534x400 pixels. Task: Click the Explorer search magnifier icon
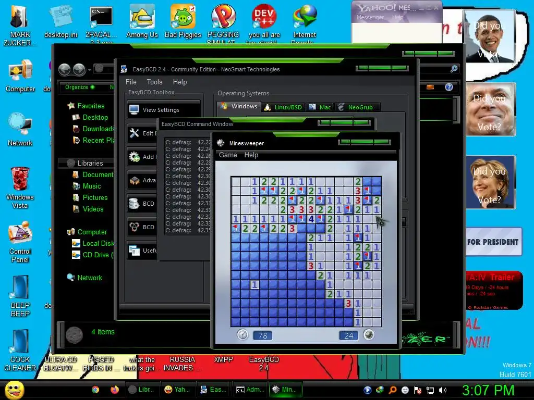[454, 69]
